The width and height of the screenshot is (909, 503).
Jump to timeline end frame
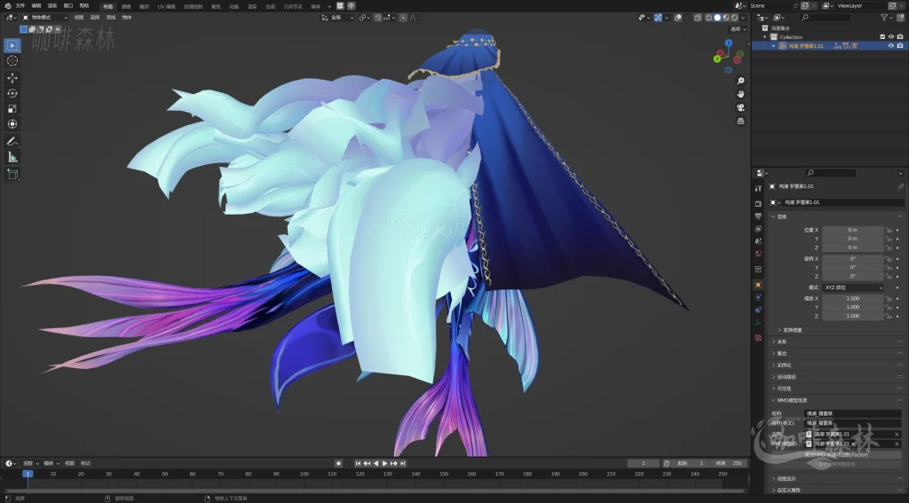click(x=403, y=463)
